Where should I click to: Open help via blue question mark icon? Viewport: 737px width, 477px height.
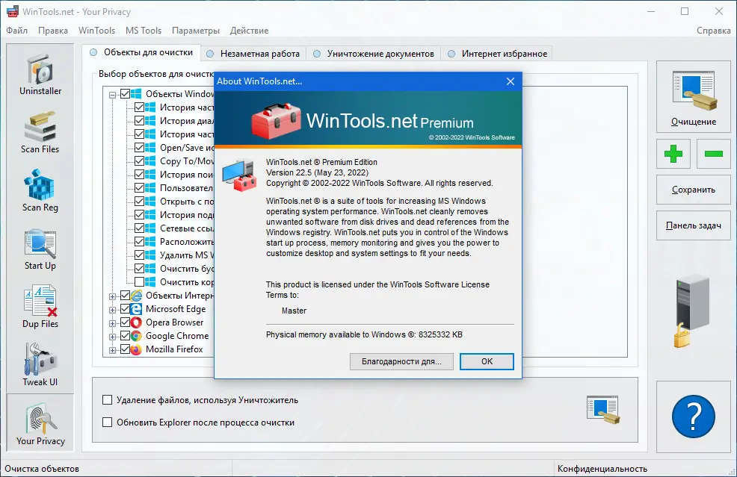tap(694, 417)
